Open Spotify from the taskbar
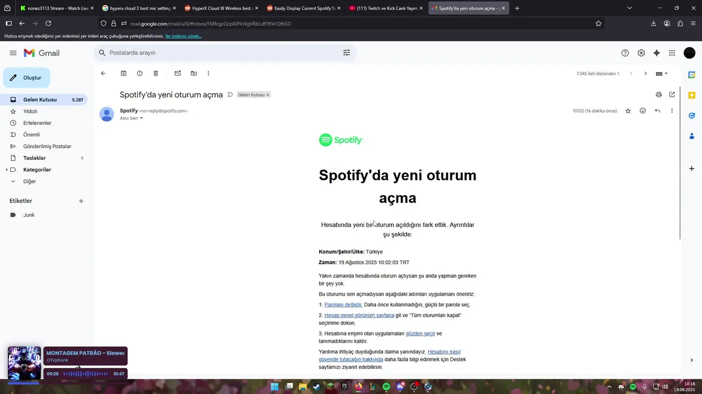 coord(386,387)
